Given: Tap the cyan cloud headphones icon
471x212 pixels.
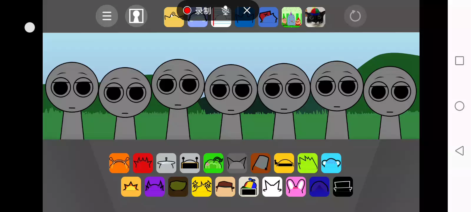Looking at the screenshot, I should click(331, 163).
